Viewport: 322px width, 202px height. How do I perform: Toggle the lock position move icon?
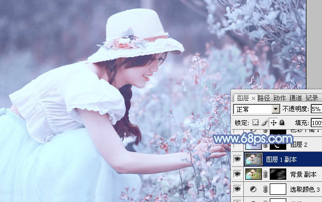tap(273, 123)
